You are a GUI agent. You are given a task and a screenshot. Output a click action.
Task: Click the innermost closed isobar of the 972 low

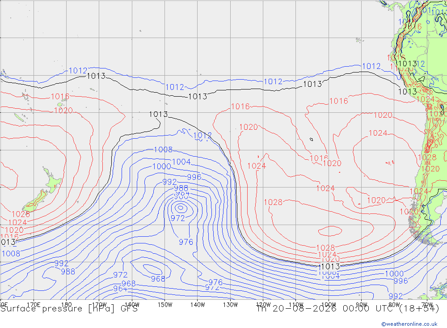pos(181,208)
